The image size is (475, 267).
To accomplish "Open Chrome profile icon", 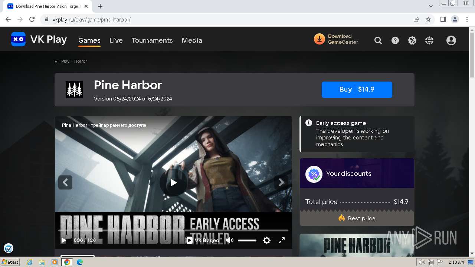I will coord(455,19).
